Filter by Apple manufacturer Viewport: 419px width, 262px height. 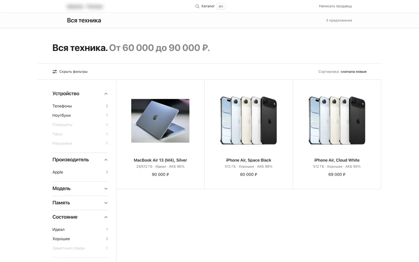click(x=80, y=172)
